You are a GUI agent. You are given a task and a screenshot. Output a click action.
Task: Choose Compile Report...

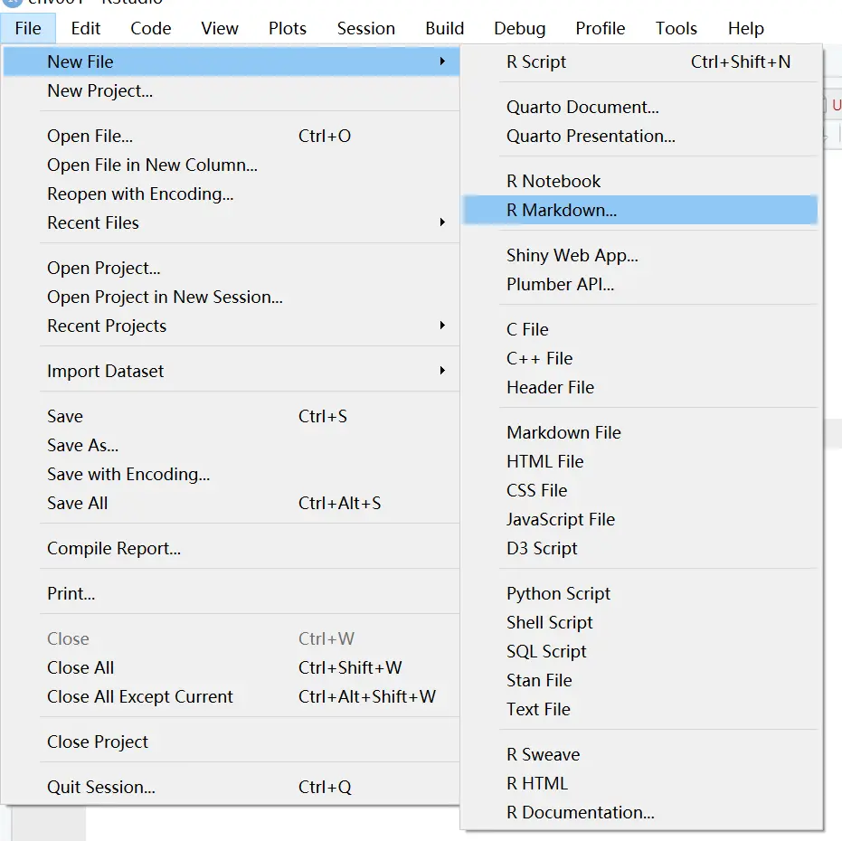(232, 548)
